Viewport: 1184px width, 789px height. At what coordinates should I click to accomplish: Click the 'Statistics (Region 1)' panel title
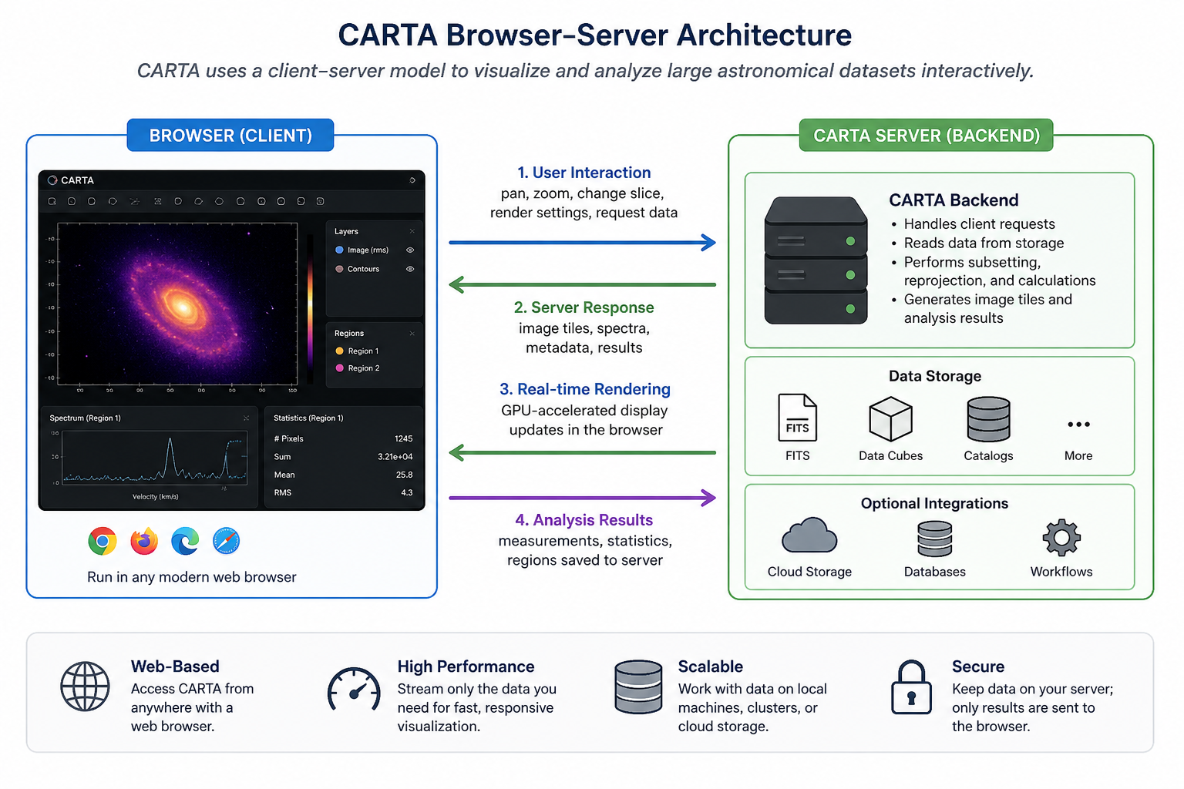point(308,418)
